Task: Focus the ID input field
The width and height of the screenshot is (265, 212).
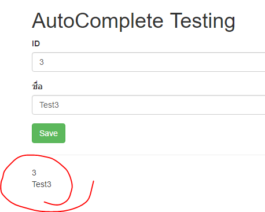Action: click(x=149, y=62)
